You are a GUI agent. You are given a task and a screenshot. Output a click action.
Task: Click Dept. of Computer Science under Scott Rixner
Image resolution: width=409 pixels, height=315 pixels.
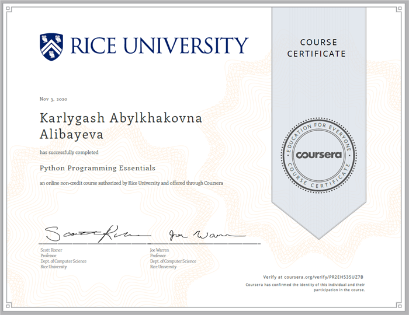pos(63,261)
